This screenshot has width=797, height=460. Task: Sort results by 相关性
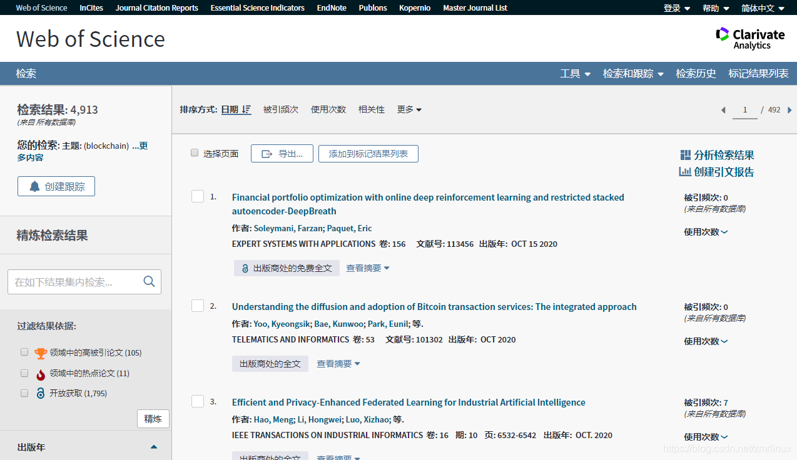[372, 109]
